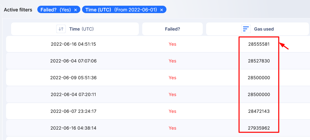
Task: Click the Time (UTC) From 2022-06-01 chip
Action: 124,10
